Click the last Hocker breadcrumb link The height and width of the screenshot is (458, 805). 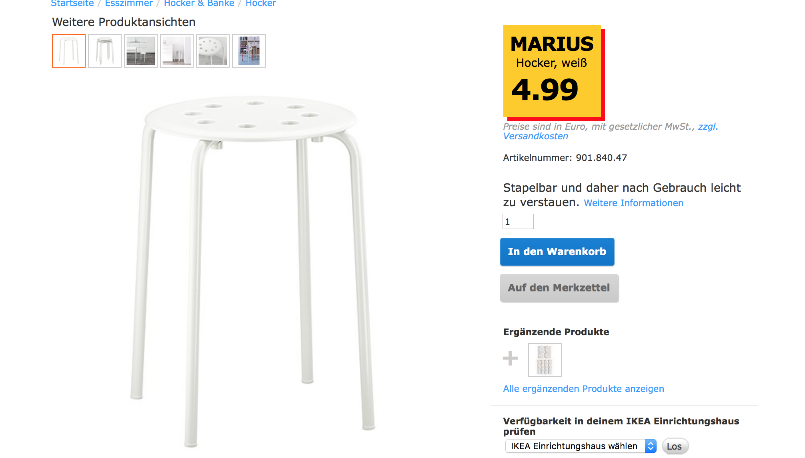[x=261, y=4]
